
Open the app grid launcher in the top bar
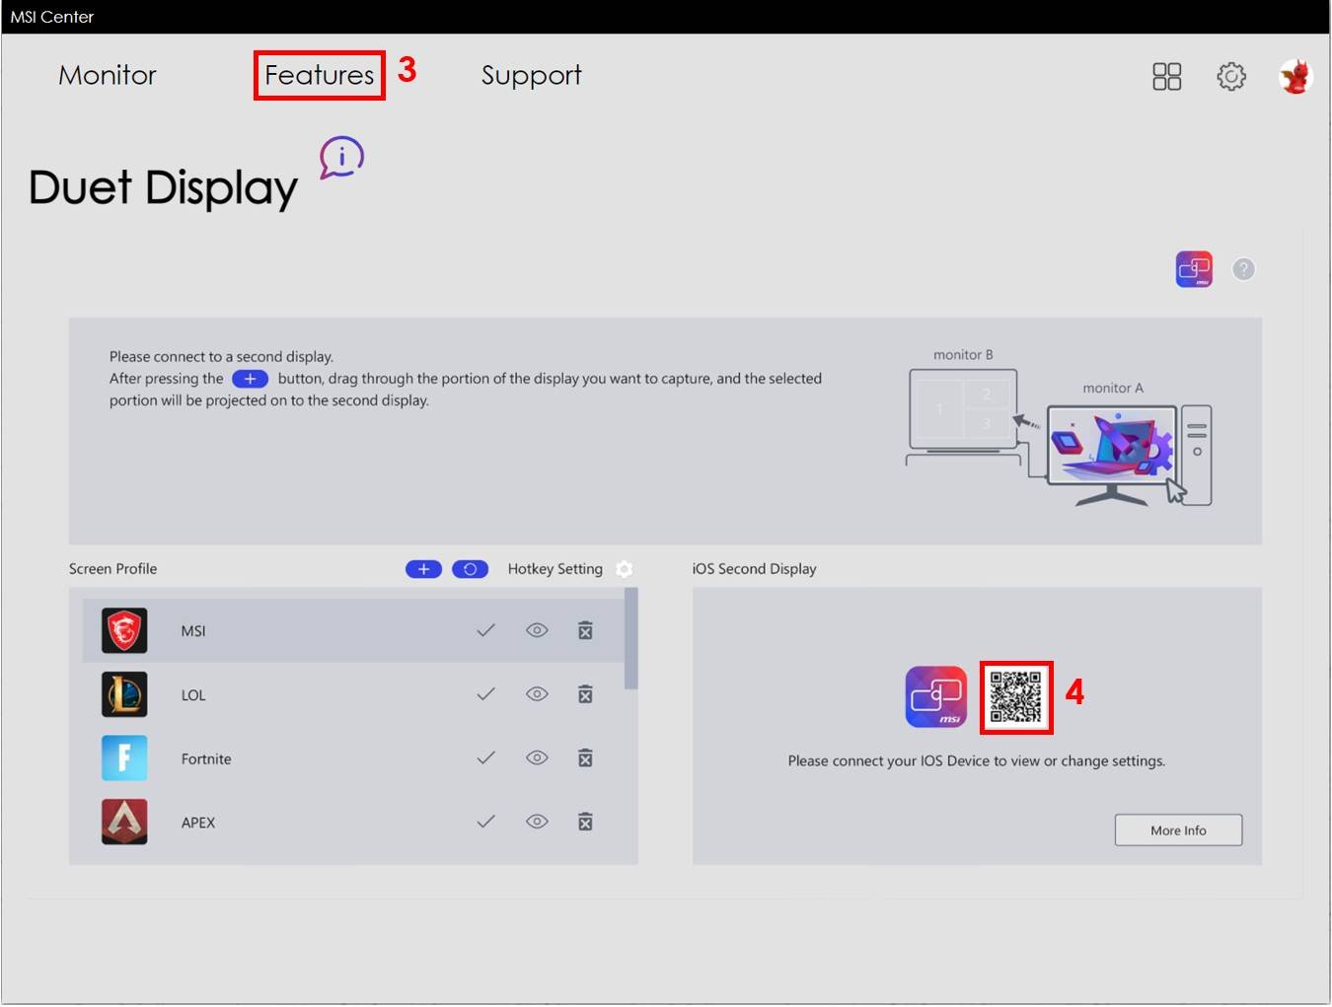click(x=1166, y=76)
